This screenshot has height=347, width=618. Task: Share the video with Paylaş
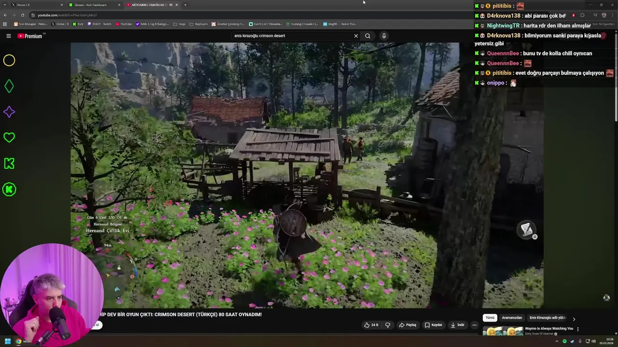pyautogui.click(x=407, y=325)
